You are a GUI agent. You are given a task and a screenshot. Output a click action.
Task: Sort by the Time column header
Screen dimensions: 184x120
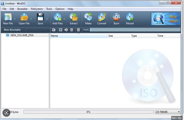(x=168, y=36)
